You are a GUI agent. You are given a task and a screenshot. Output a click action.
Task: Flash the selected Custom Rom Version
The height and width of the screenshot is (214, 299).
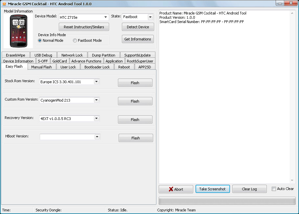[x=135, y=101]
